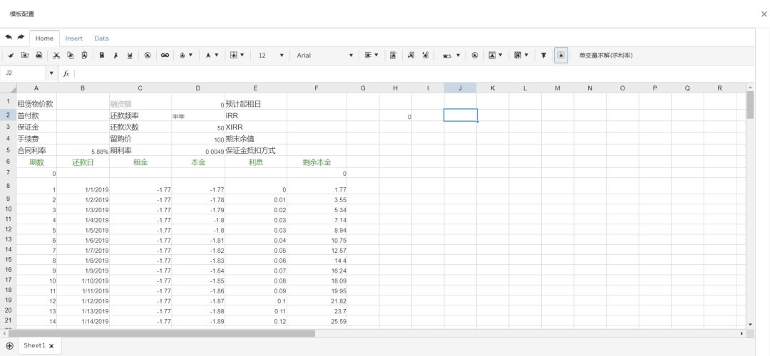The image size is (770, 356).
Task: Click the fx formula icon
Action: coord(67,73)
